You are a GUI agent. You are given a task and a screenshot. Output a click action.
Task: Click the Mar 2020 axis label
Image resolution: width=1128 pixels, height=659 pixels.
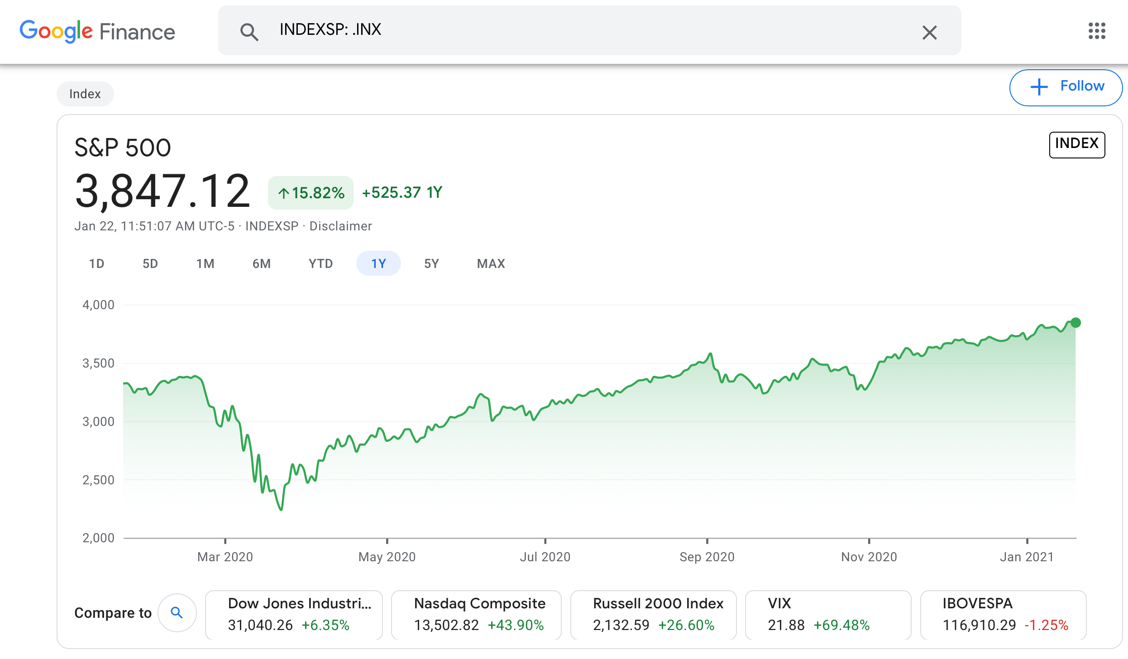click(x=225, y=557)
